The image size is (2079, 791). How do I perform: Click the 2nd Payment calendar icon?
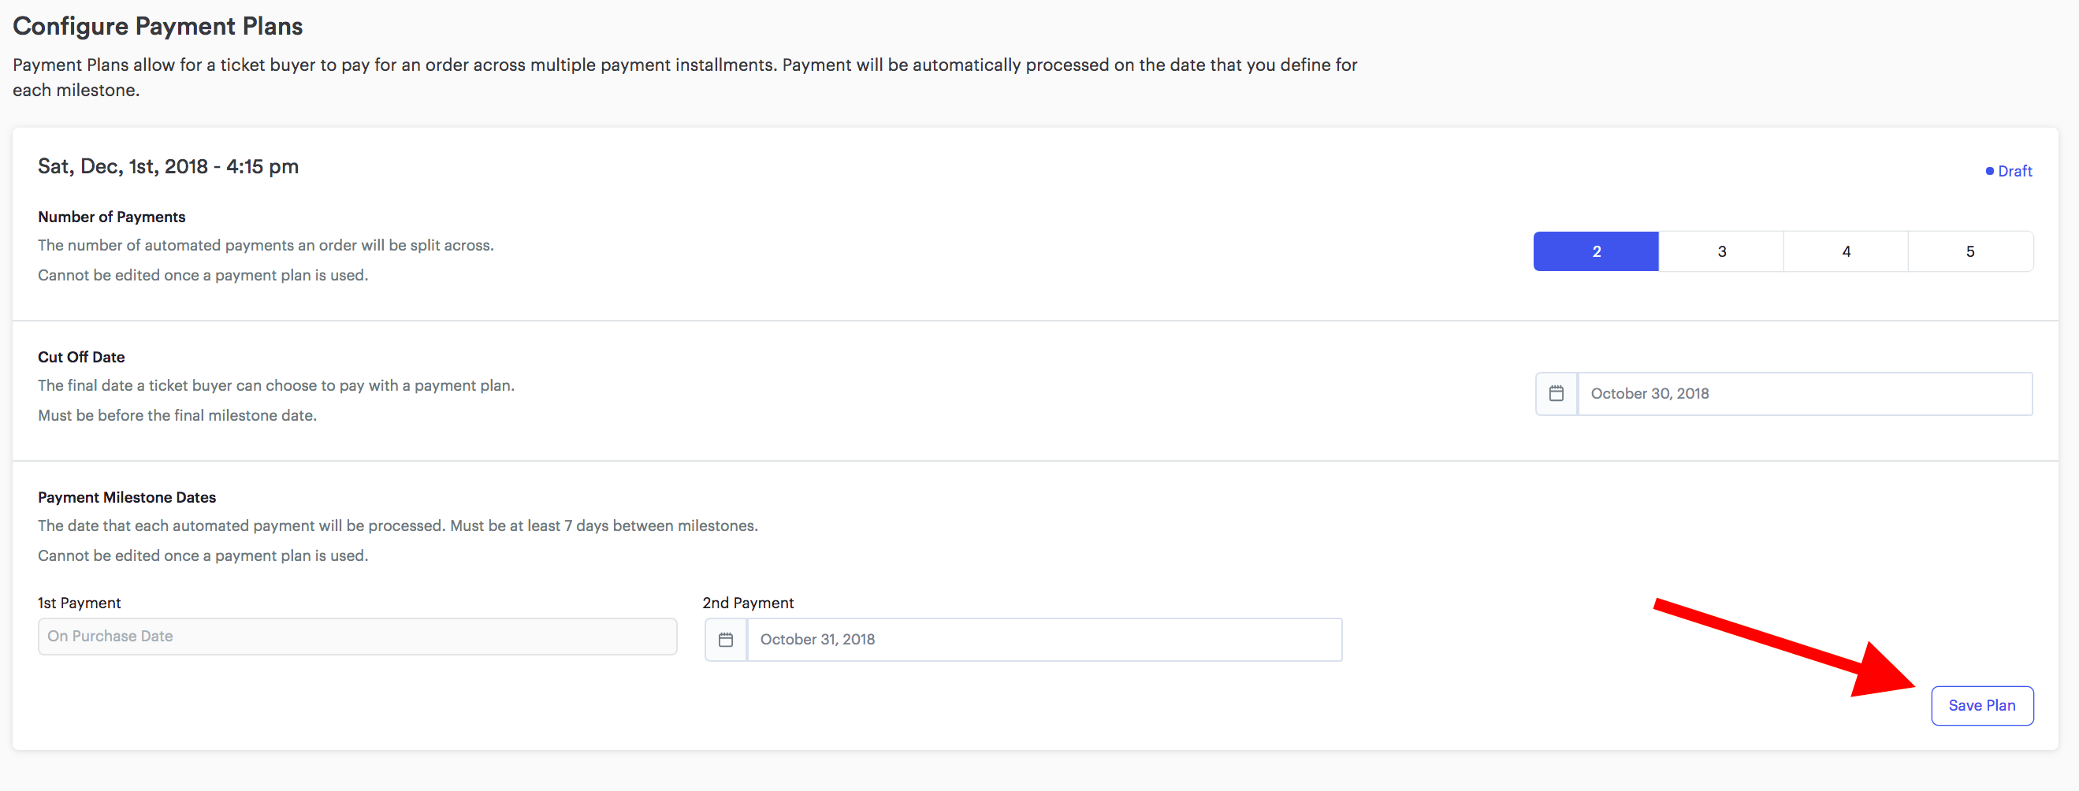[726, 639]
